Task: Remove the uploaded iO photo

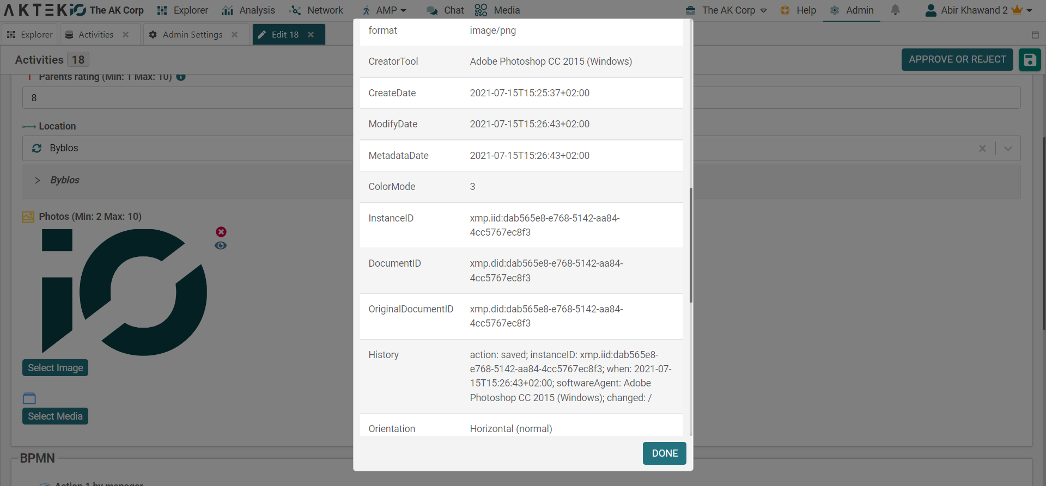Action: click(221, 232)
